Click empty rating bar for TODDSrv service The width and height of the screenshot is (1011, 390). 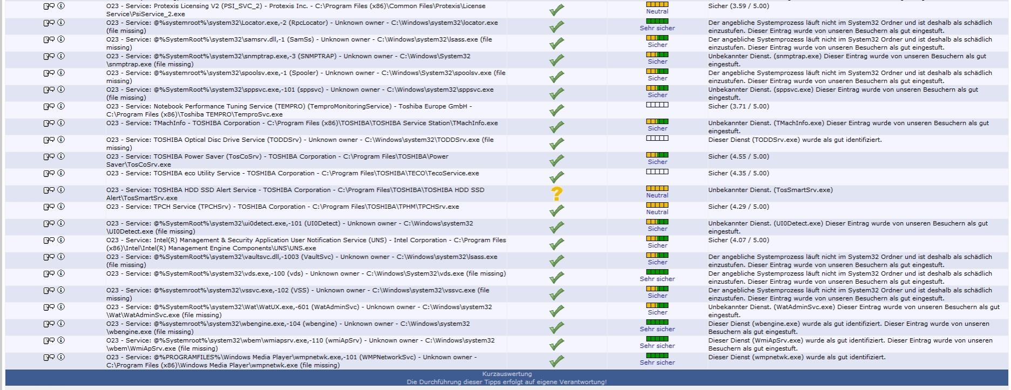click(657, 138)
